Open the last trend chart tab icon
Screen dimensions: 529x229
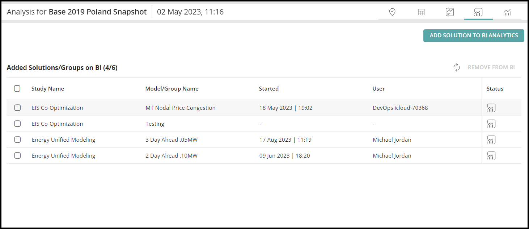(507, 12)
